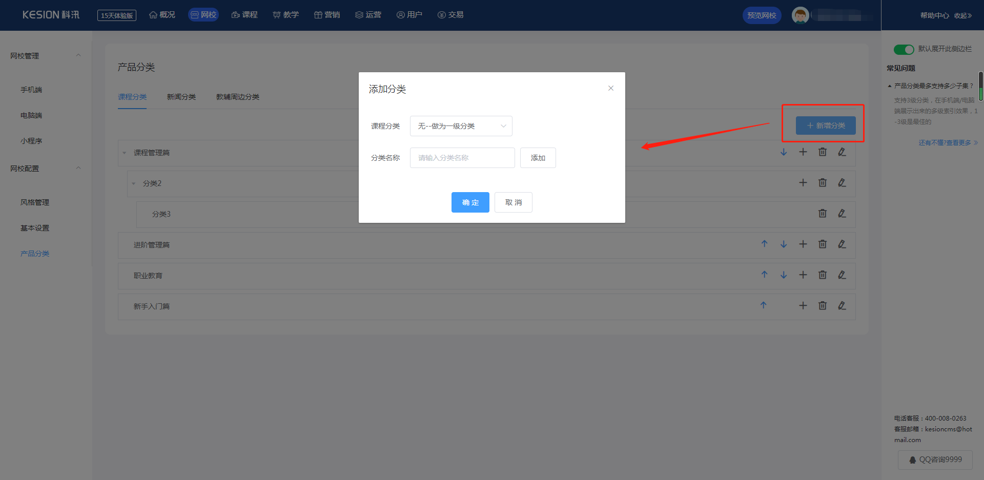Image resolution: width=984 pixels, height=480 pixels.
Task: Move 职业教育 category up with arrow icon
Action: tap(764, 275)
